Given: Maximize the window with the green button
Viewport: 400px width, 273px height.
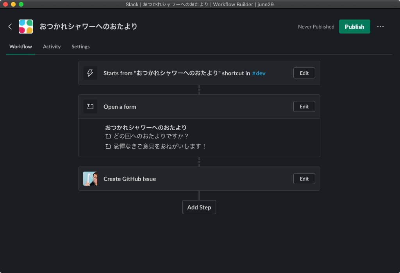Looking at the screenshot, I should tap(21, 4).
